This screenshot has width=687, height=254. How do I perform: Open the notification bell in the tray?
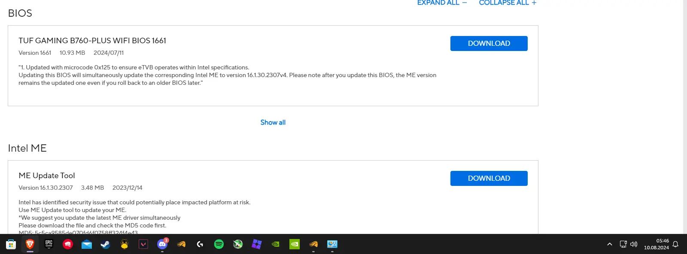coord(675,244)
